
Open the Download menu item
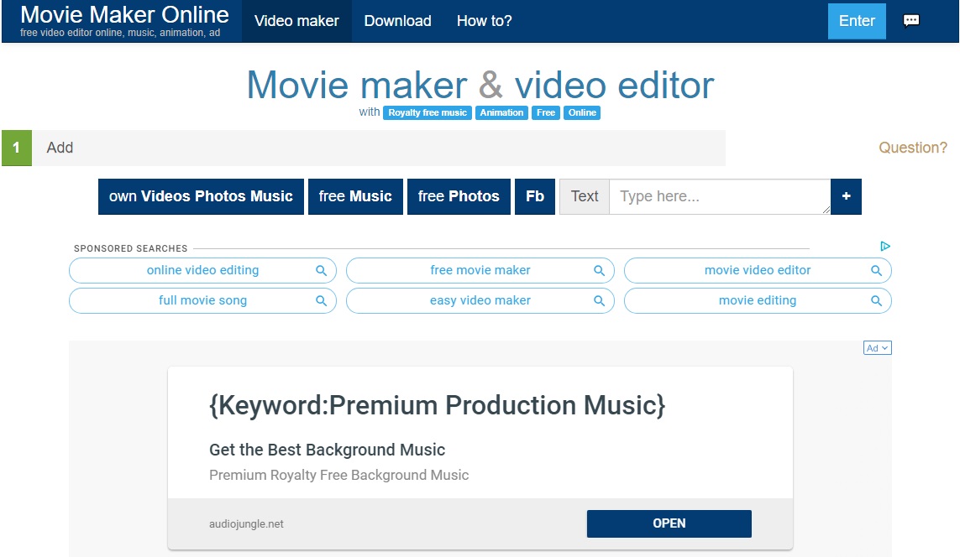[396, 21]
